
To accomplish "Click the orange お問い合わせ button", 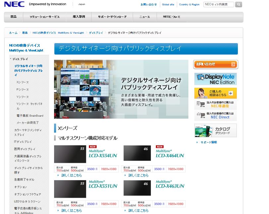I will click(216, 64).
